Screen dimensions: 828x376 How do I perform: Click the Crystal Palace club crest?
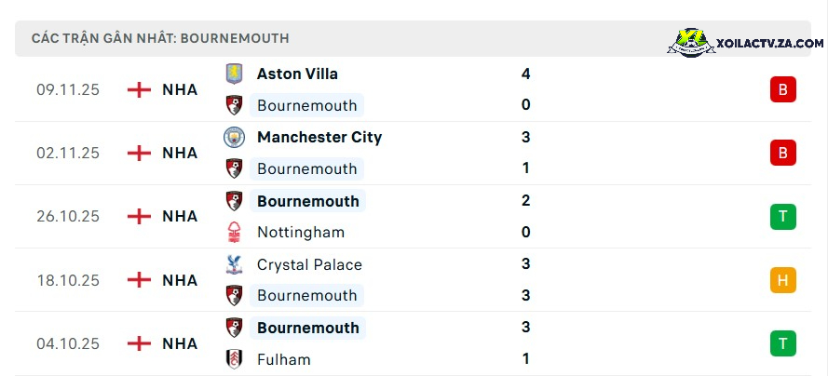(x=234, y=264)
